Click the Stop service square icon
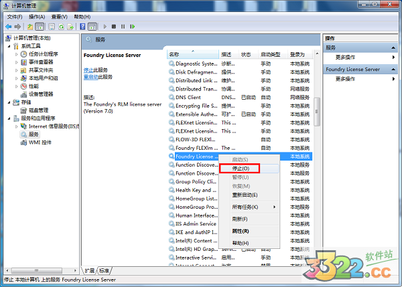Screen dimensions: 402x287 pos(114,26)
